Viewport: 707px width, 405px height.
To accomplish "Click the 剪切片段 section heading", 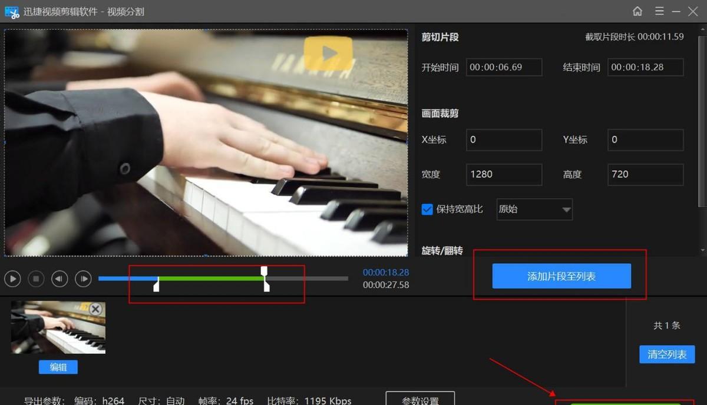I will pos(440,36).
